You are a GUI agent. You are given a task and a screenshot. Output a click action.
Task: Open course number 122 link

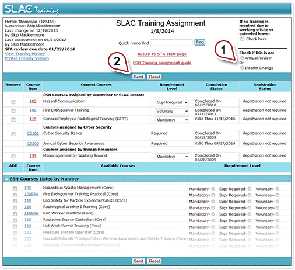coord(28,232)
